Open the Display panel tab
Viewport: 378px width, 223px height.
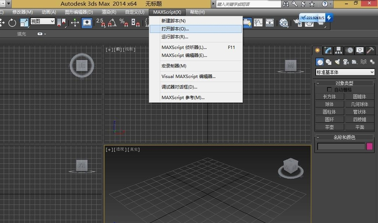coord(360,50)
